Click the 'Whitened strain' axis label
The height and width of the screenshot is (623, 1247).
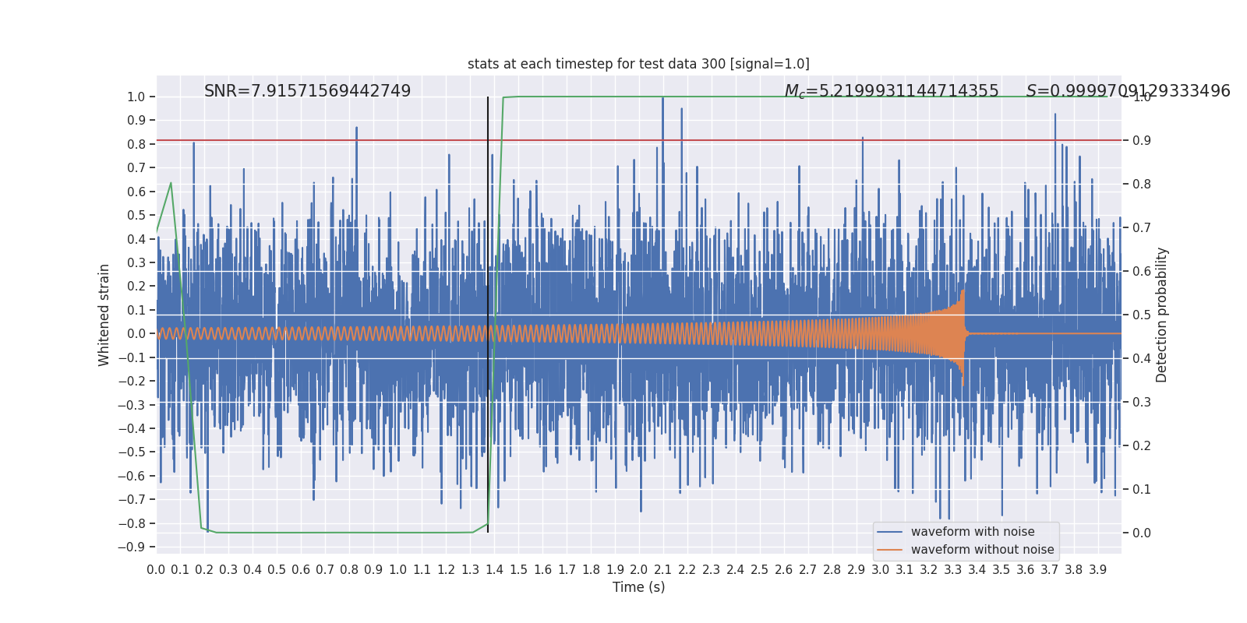point(104,315)
